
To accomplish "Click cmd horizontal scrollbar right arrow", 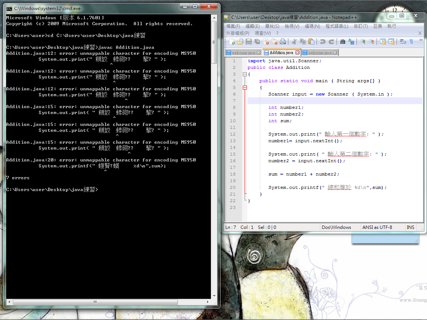I will pyautogui.click(x=208, y=302).
